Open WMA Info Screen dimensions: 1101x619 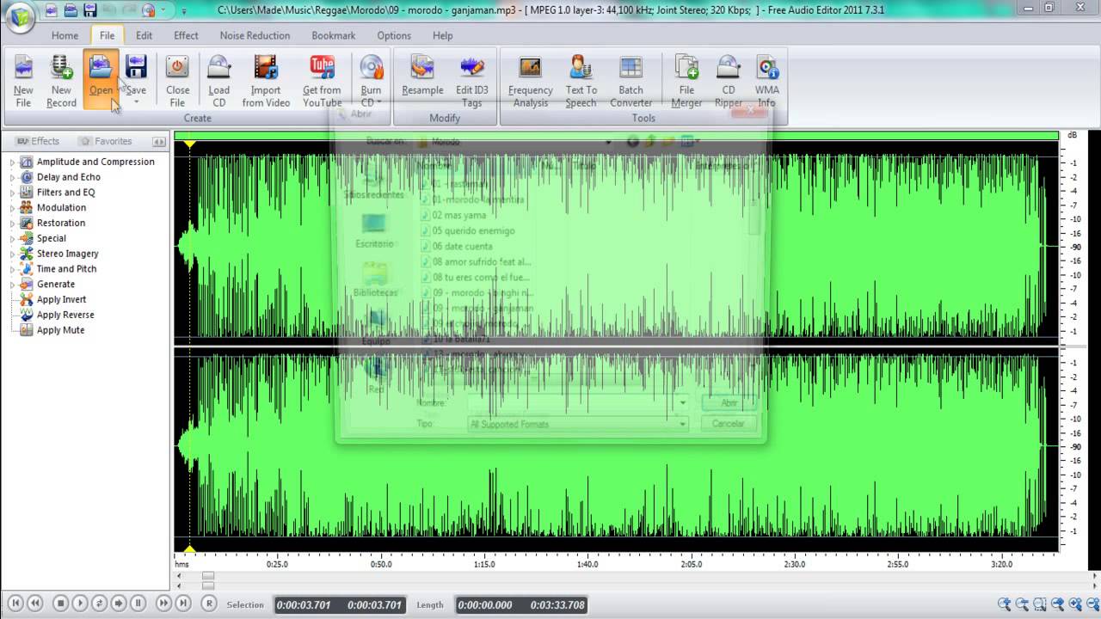click(766, 82)
